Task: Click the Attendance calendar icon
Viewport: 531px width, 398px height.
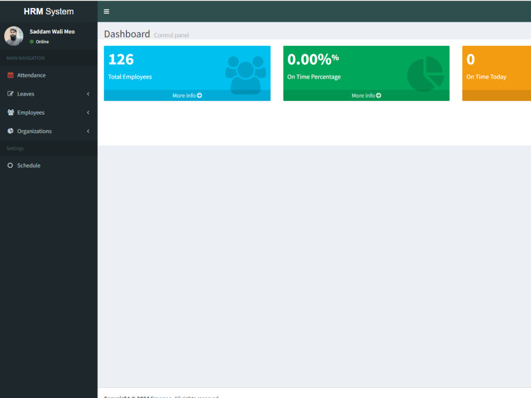Action: click(x=11, y=75)
